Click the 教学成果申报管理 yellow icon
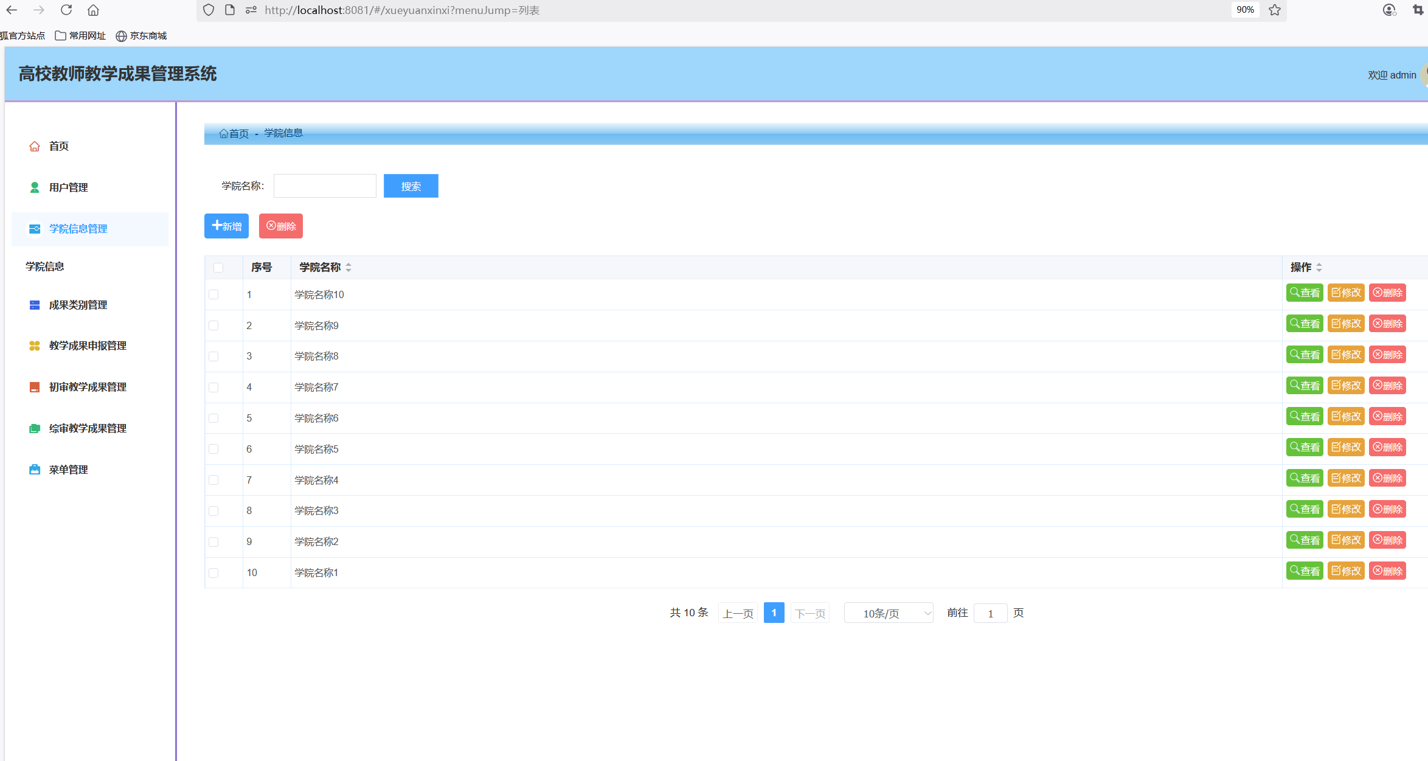This screenshot has height=761, width=1428. (35, 346)
